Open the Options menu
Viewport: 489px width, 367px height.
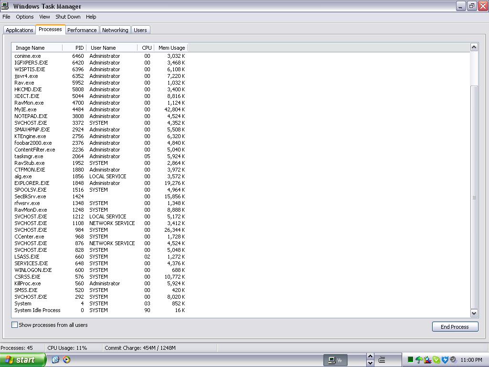[25, 17]
